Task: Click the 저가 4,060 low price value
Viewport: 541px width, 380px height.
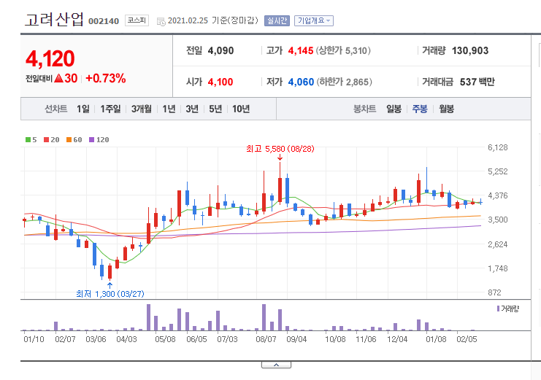Action: [301, 82]
